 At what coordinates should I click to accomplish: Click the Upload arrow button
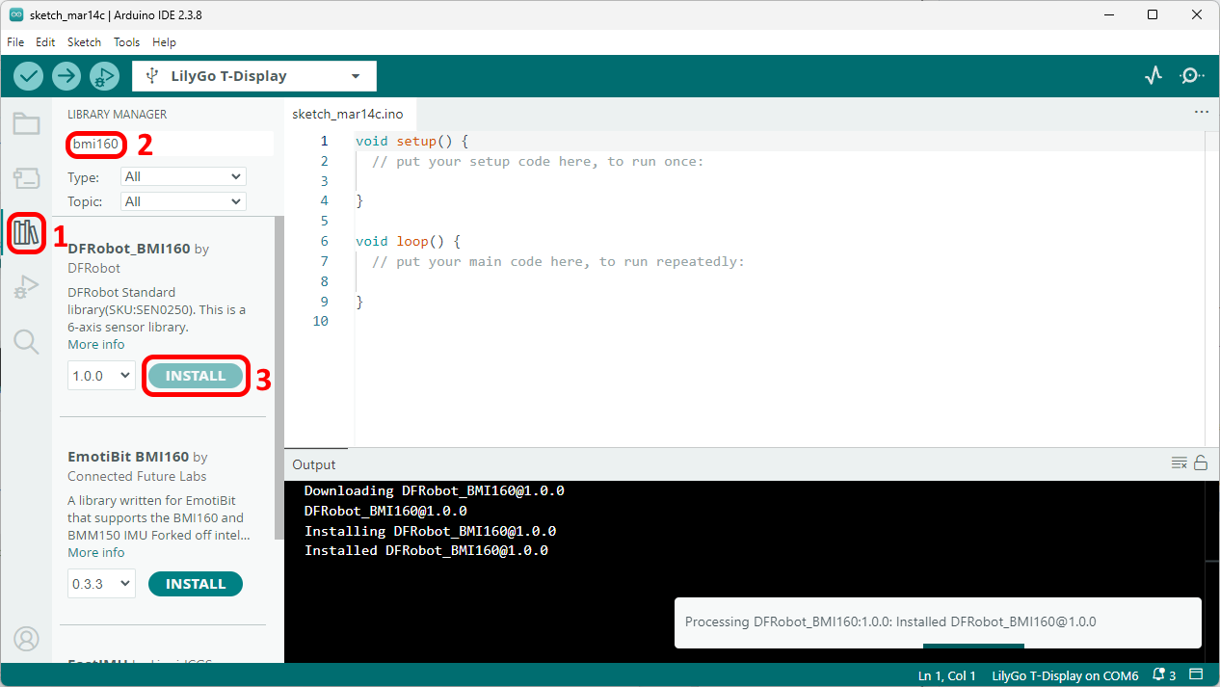point(66,76)
